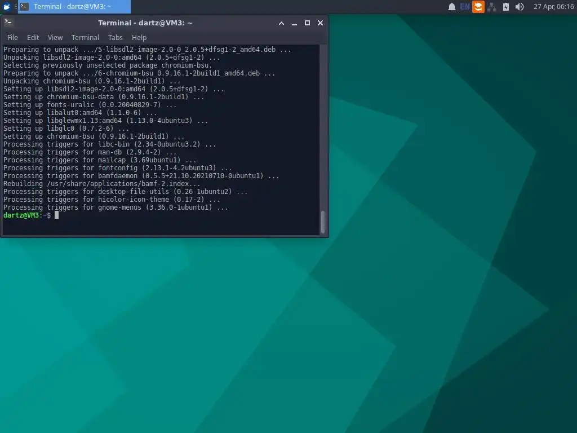Screen dimensions: 577x433
Task: Open the View menu
Action: (x=55, y=38)
